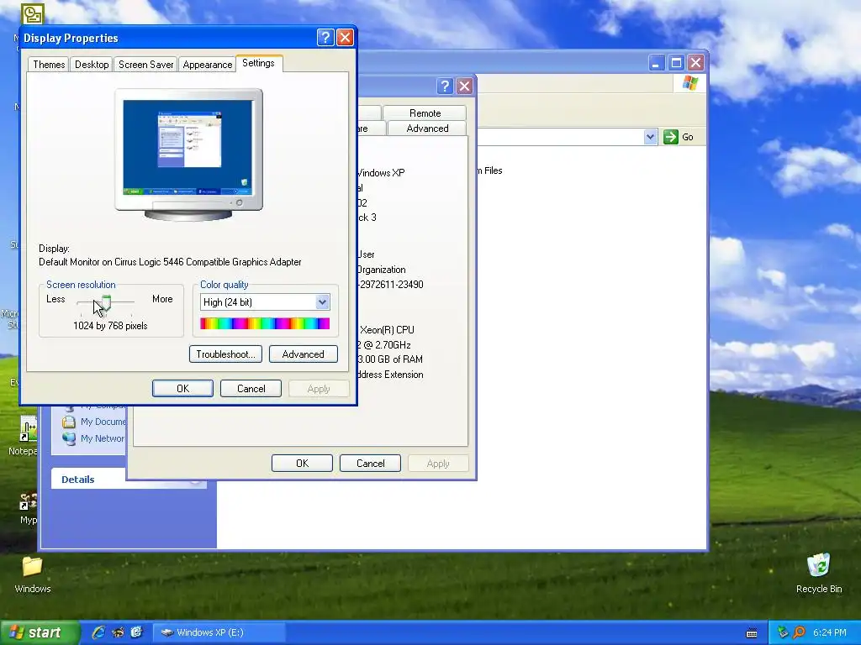
Task: Click Cancel in Display Properties
Action: pos(251,388)
